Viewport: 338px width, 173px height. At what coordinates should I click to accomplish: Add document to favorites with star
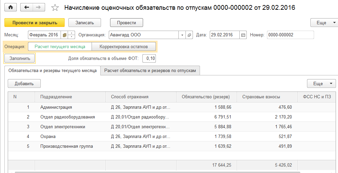[x=55, y=8]
